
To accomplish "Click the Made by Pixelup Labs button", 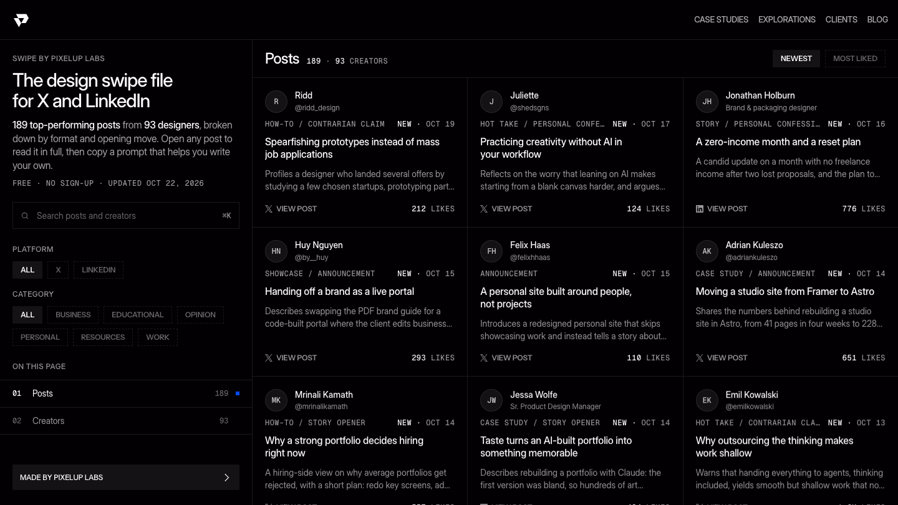I will [x=126, y=478].
